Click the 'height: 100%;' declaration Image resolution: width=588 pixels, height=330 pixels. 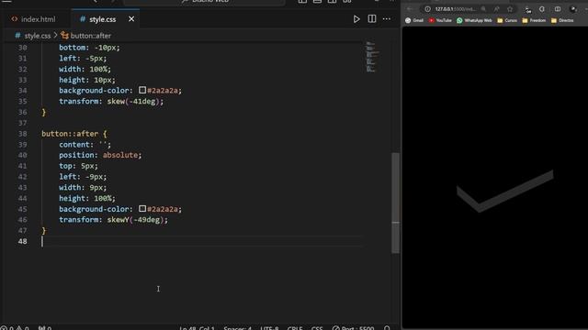pos(87,198)
